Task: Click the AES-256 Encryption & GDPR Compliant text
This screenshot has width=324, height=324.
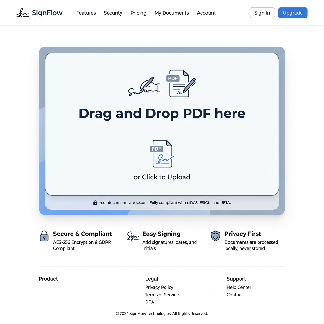Action: point(82,245)
